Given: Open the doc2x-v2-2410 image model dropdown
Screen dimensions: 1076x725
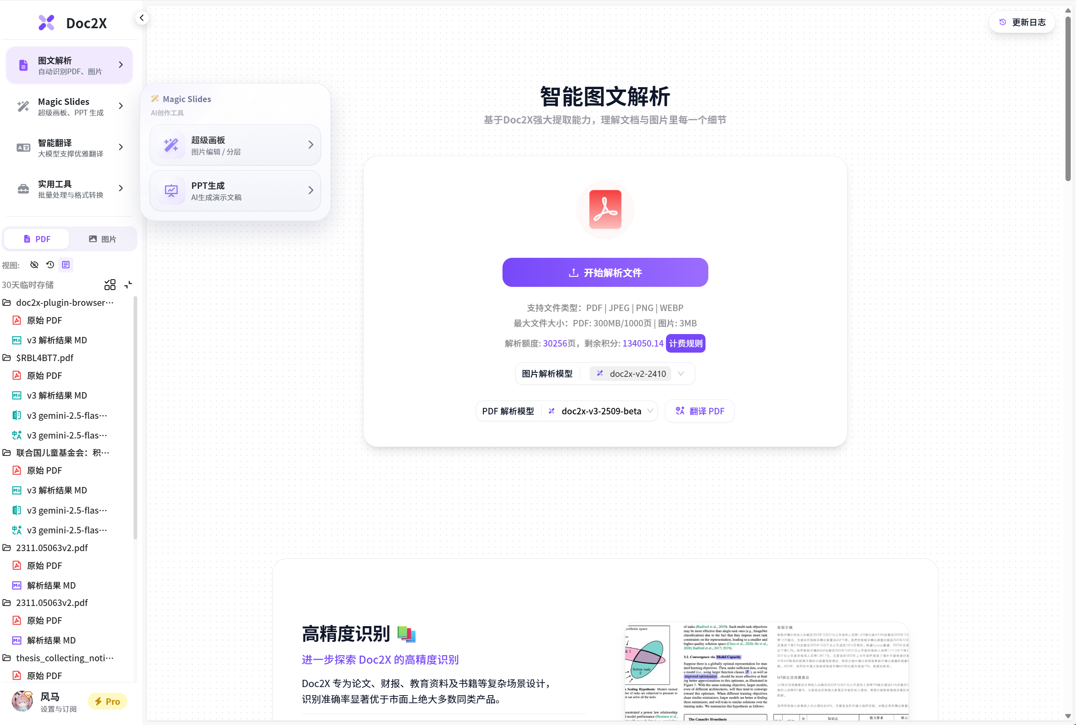Looking at the screenshot, I should 640,373.
